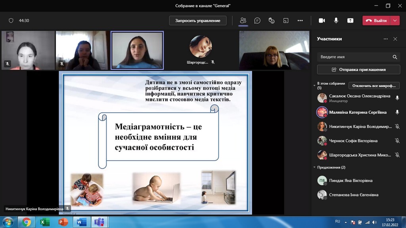Click the 'Запросить управление' button

tap(197, 21)
